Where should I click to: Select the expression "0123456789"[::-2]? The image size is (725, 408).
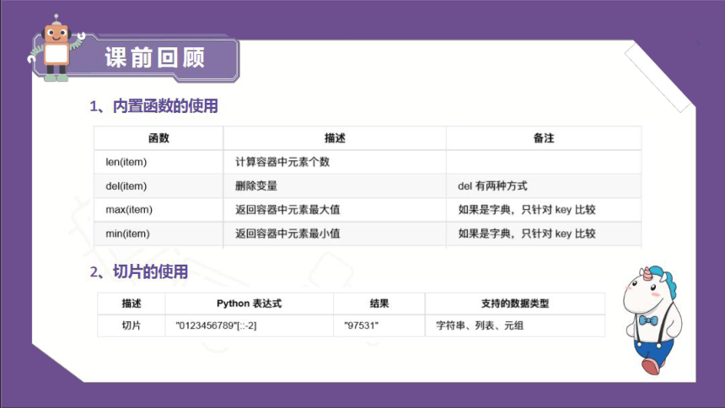pyautogui.click(x=216, y=325)
